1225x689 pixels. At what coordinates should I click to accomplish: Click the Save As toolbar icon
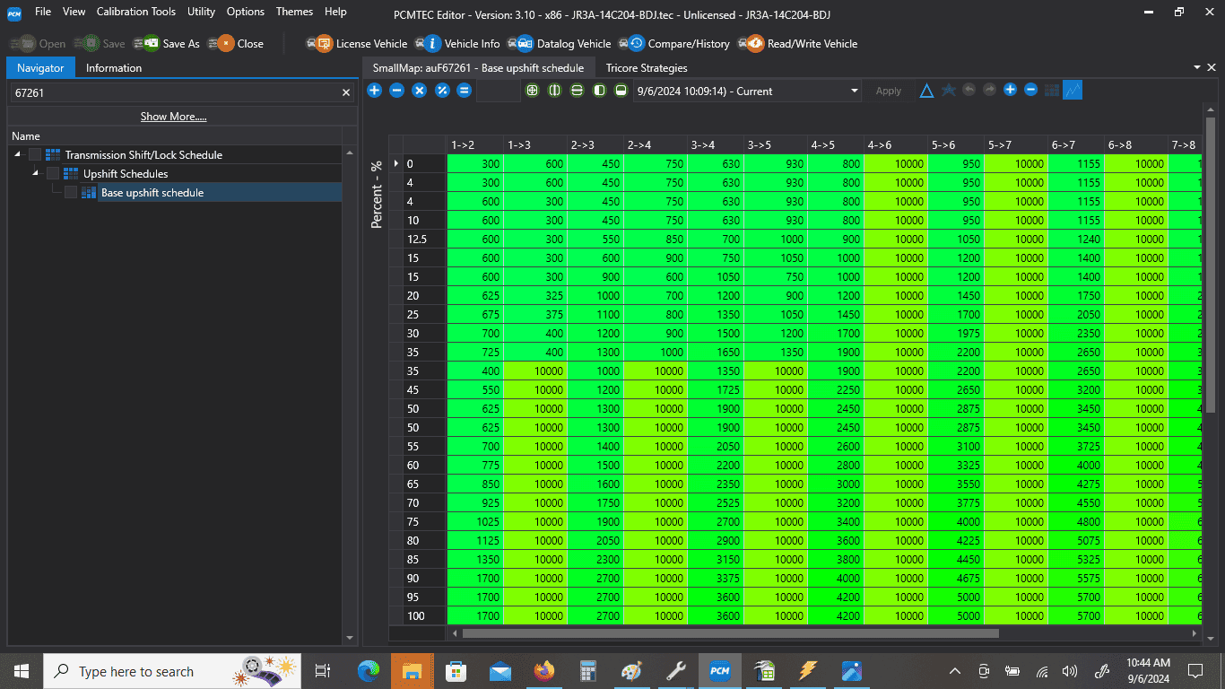point(167,43)
